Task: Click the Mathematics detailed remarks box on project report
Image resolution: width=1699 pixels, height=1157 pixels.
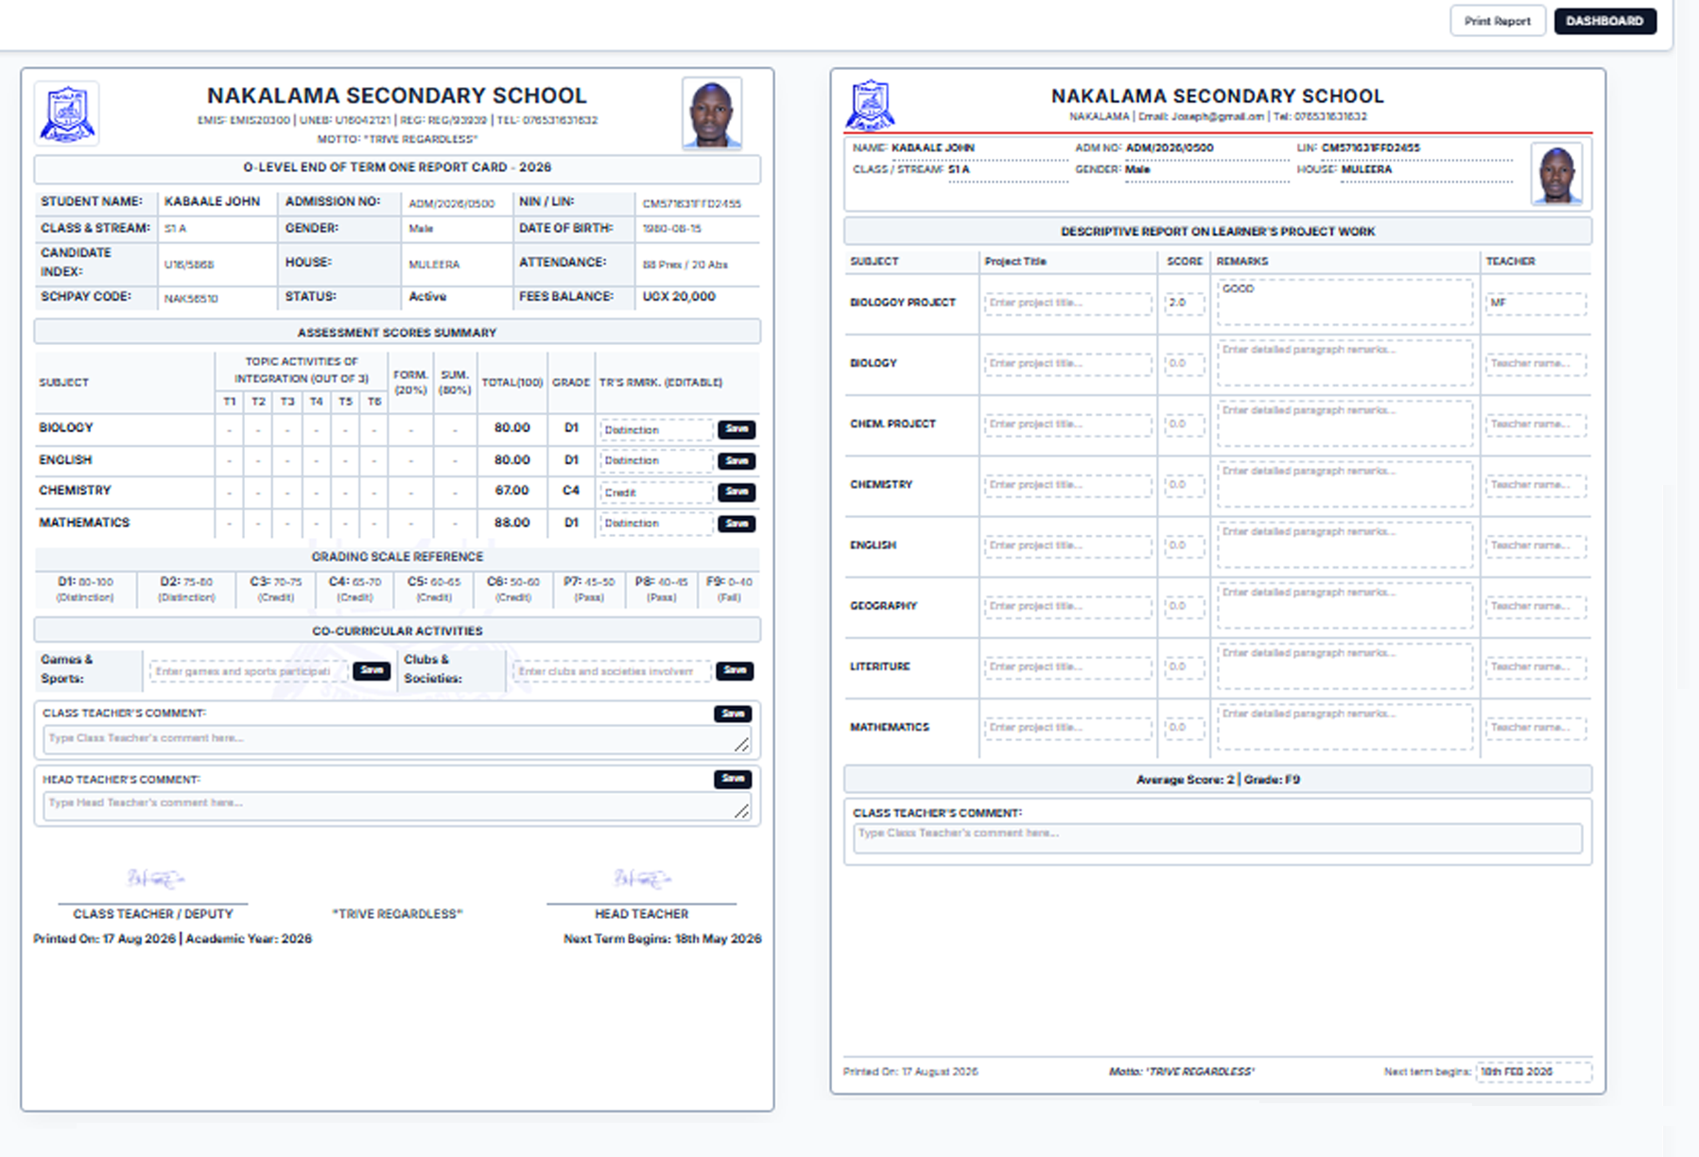Action: click(x=1344, y=727)
